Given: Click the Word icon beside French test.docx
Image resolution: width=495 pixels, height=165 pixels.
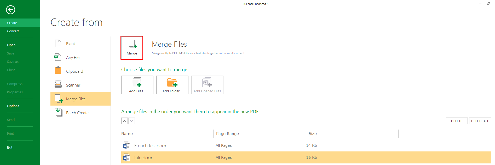Looking at the screenshot, I should [126, 145].
